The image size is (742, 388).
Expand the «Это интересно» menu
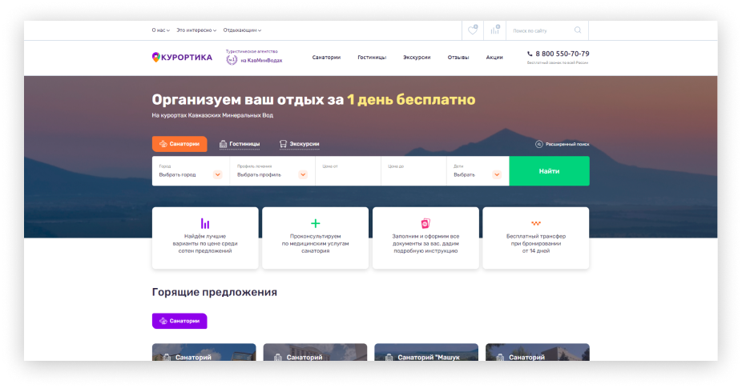196,30
